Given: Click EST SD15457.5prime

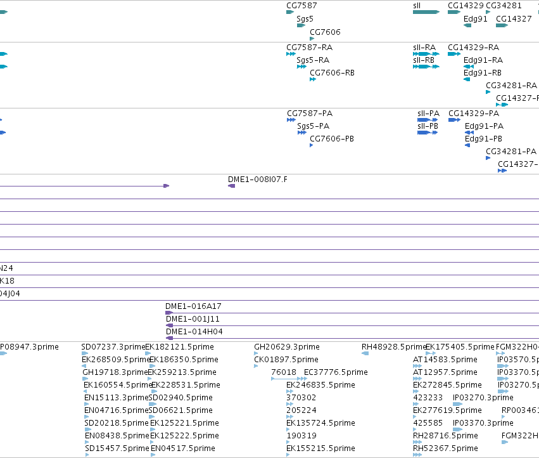Looking at the screenshot, I should (x=117, y=448).
